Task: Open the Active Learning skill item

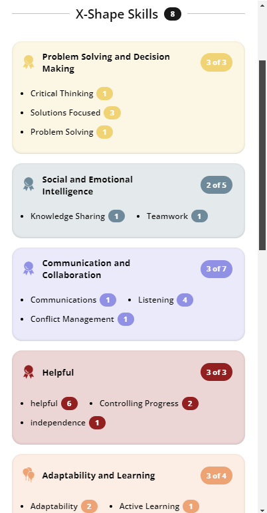Action: 149,506
